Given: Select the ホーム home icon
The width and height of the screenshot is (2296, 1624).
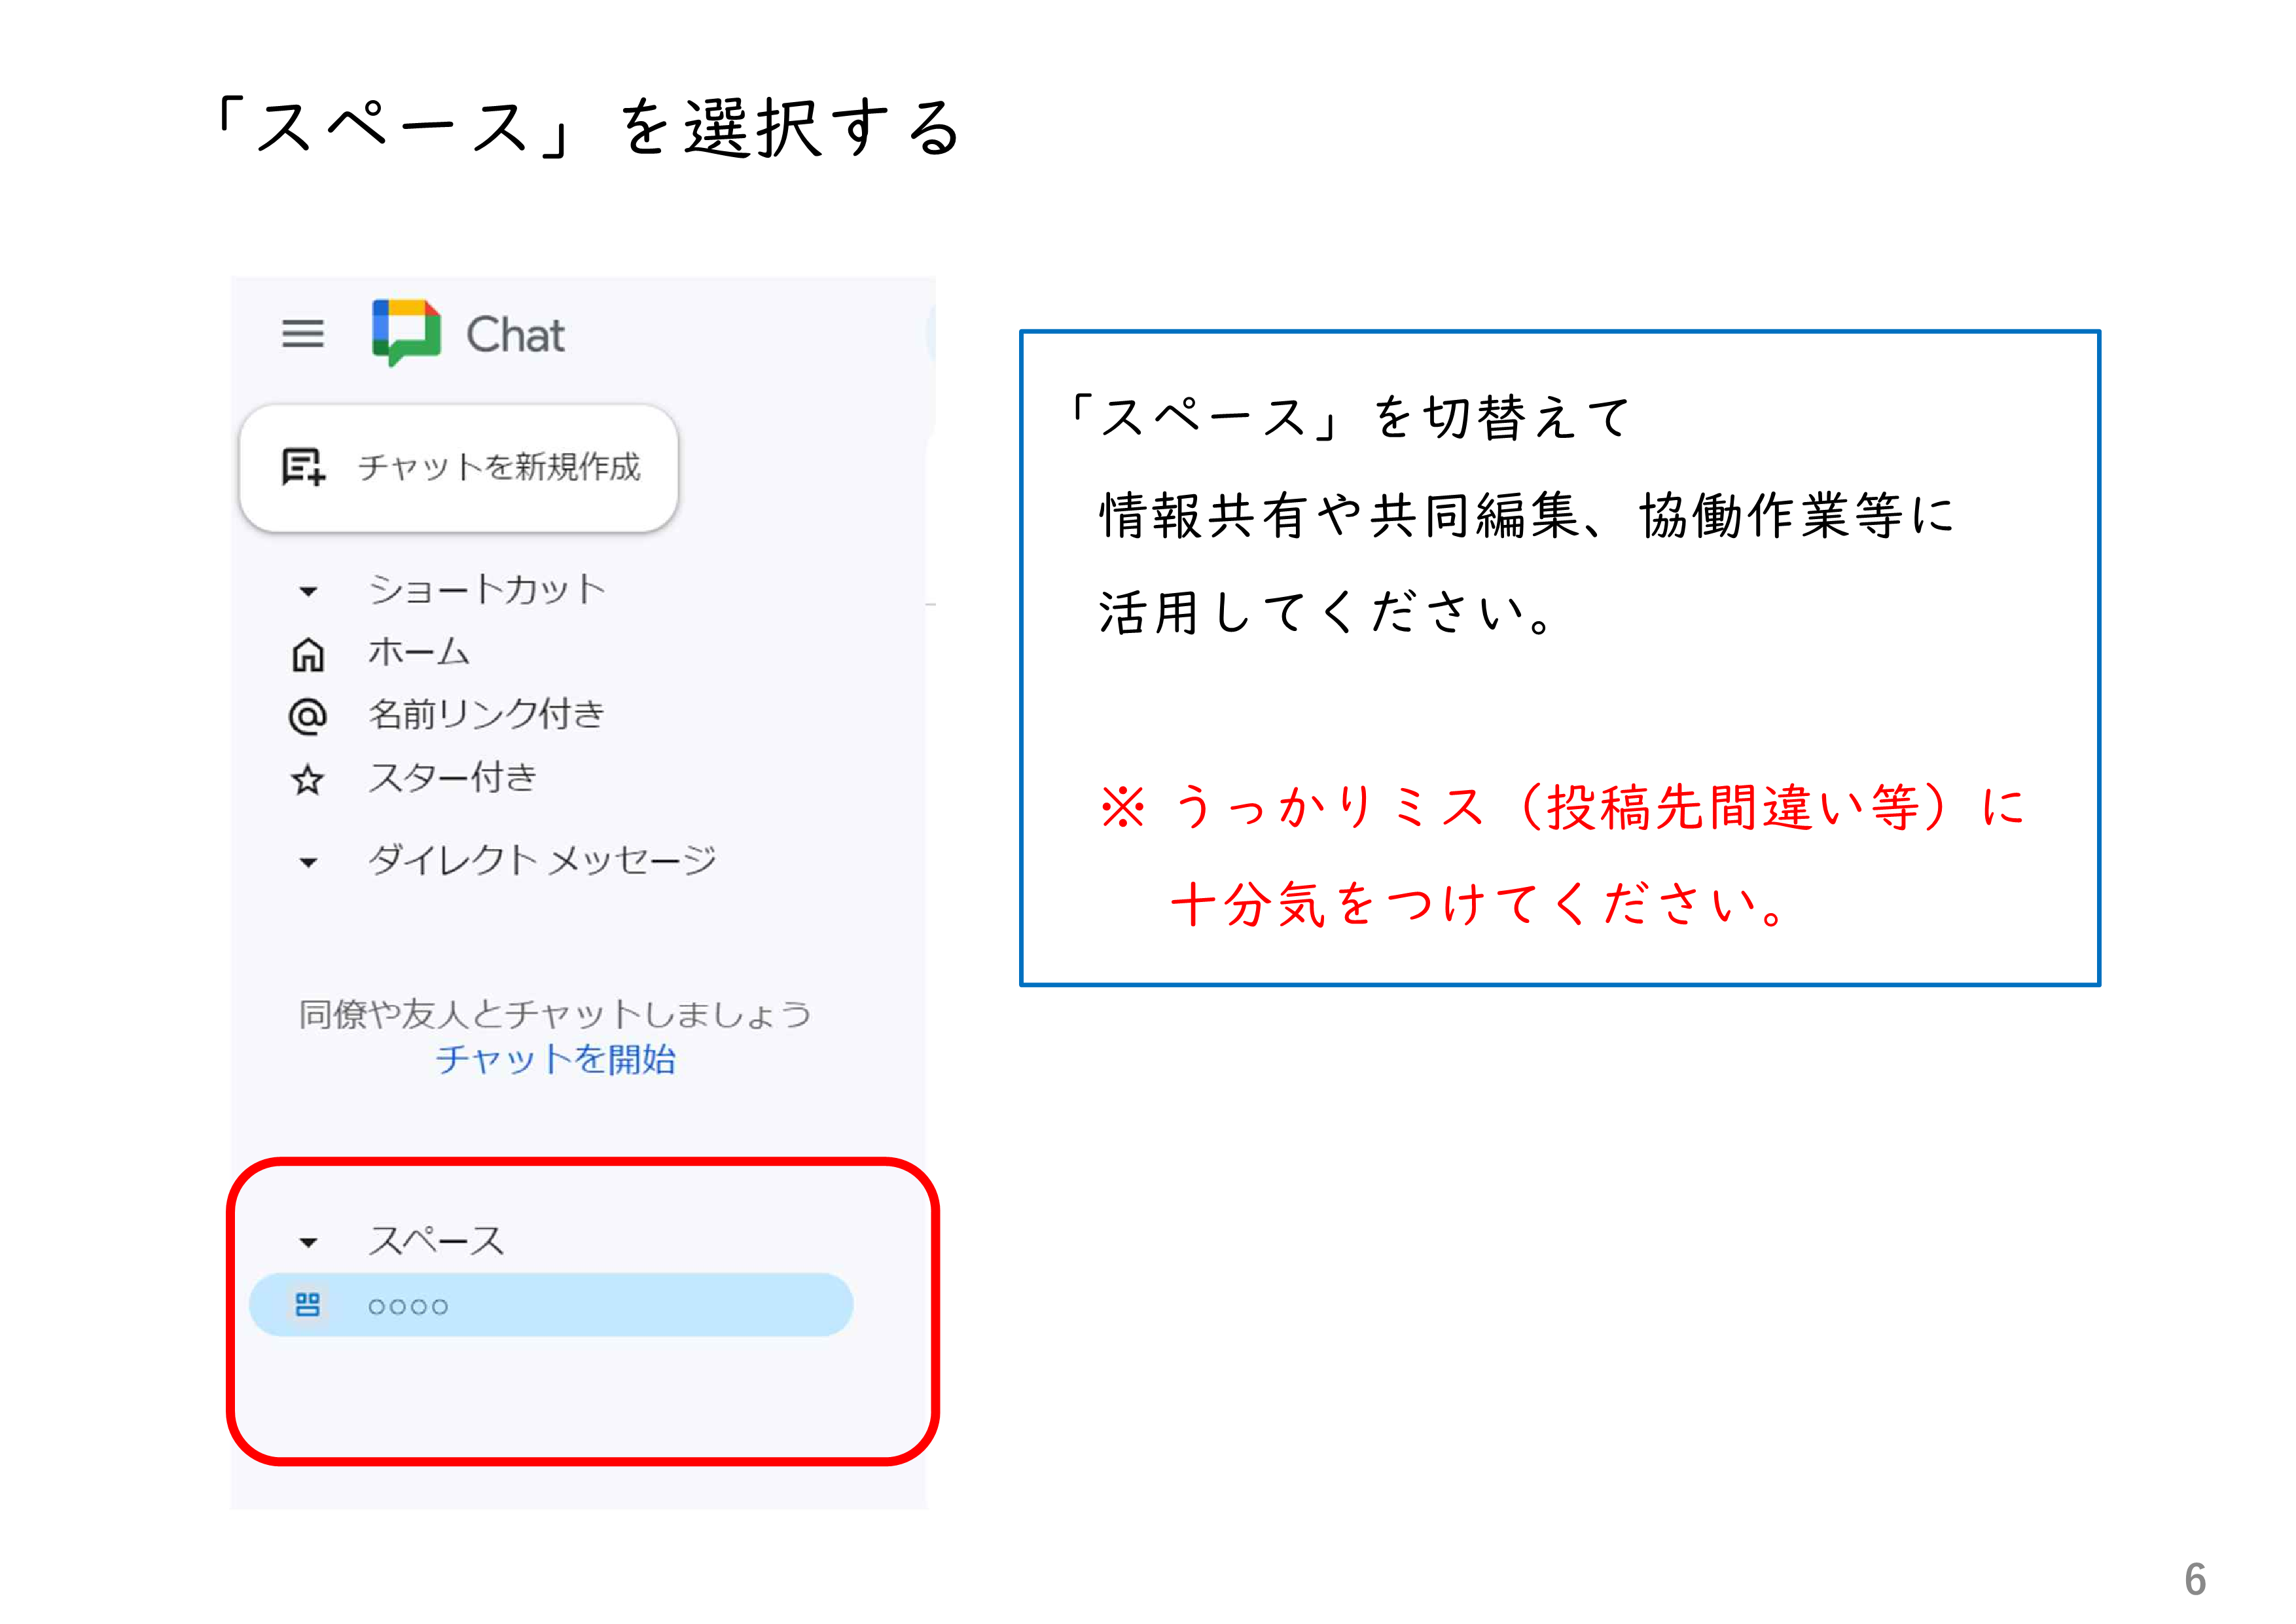Looking at the screenshot, I should [308, 655].
